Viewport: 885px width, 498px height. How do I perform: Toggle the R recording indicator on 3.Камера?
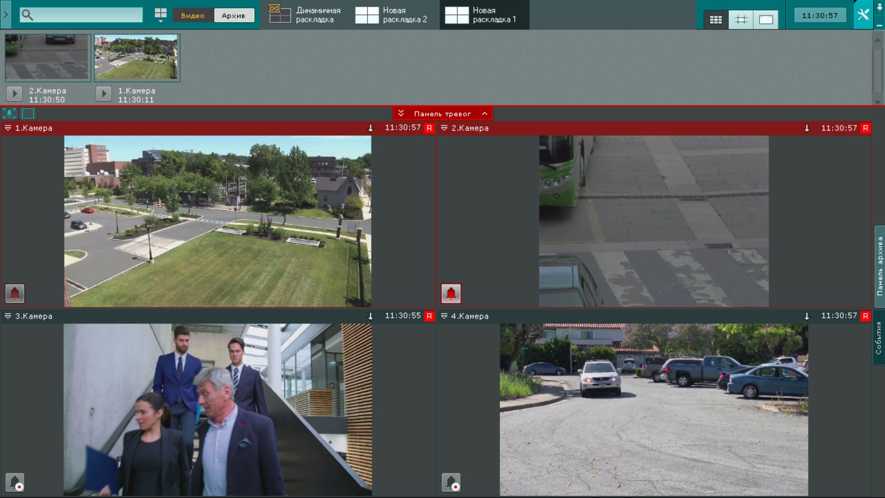click(429, 316)
